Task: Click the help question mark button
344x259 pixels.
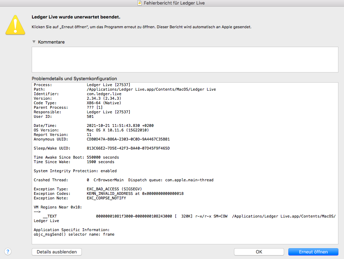Action: click(8, 251)
